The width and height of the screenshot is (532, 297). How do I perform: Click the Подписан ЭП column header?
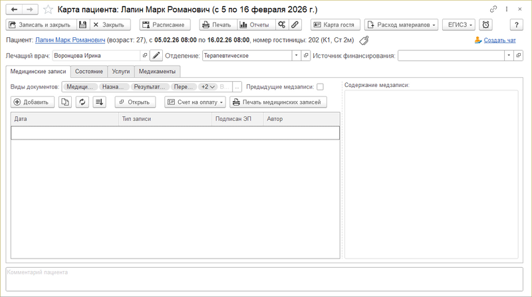click(237, 119)
